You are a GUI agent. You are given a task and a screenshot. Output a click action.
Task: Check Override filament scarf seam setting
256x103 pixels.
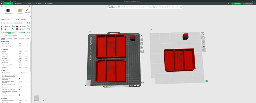(x=19, y=92)
